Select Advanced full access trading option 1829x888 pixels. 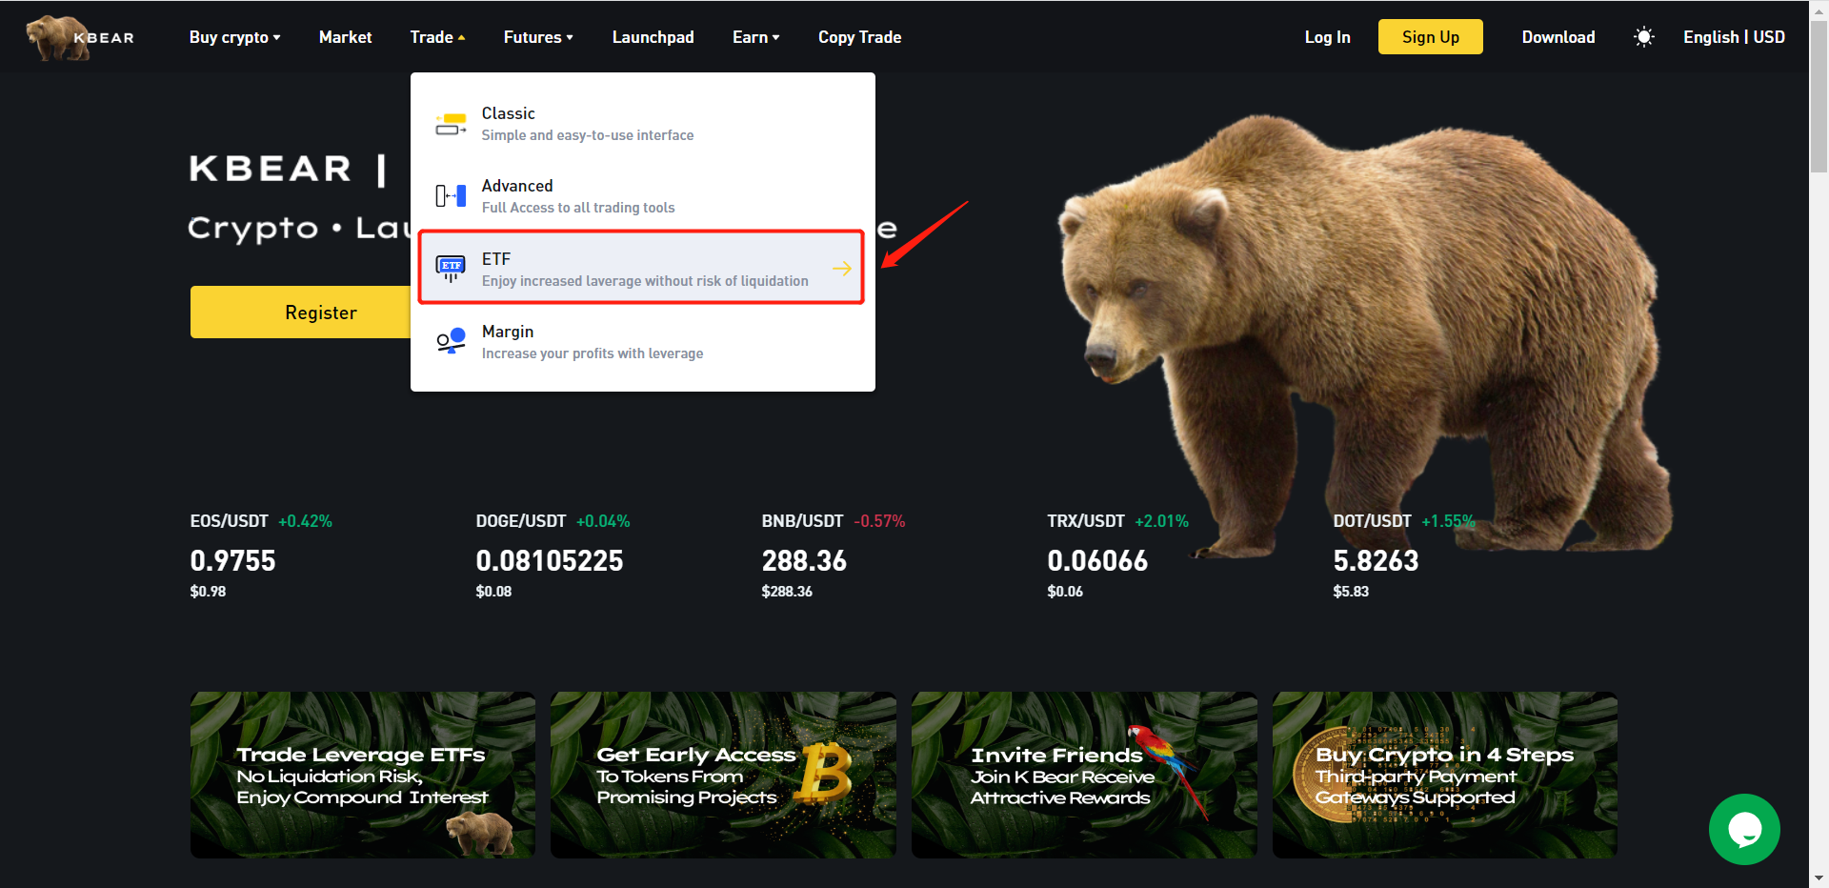(x=643, y=196)
